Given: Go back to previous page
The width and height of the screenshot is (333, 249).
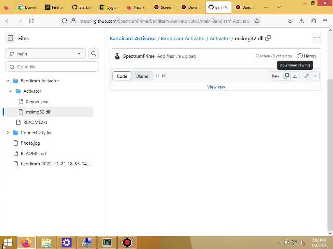Looking at the screenshot, I should pyautogui.click(x=8, y=21).
